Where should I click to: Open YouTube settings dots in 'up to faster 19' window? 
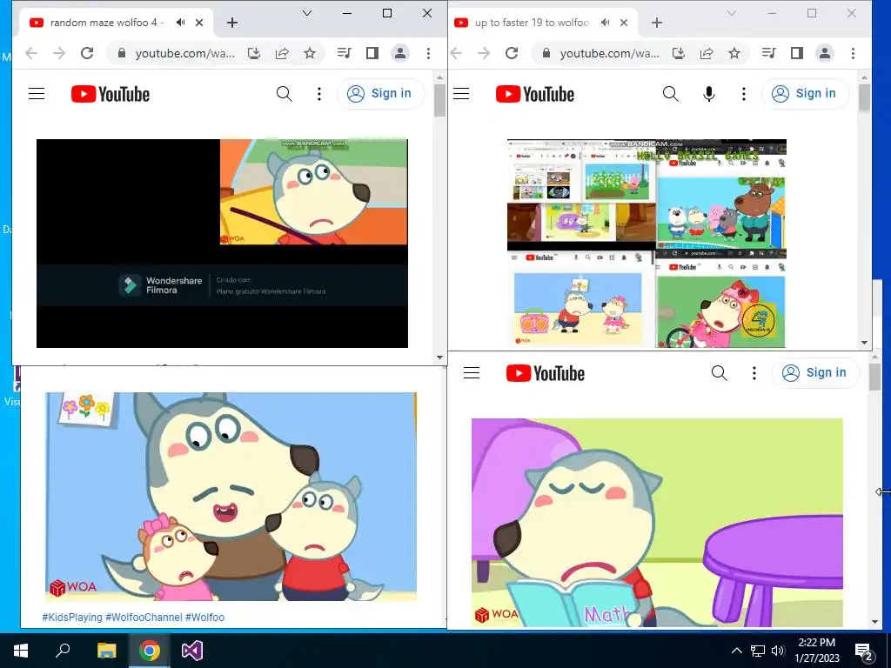[744, 94]
